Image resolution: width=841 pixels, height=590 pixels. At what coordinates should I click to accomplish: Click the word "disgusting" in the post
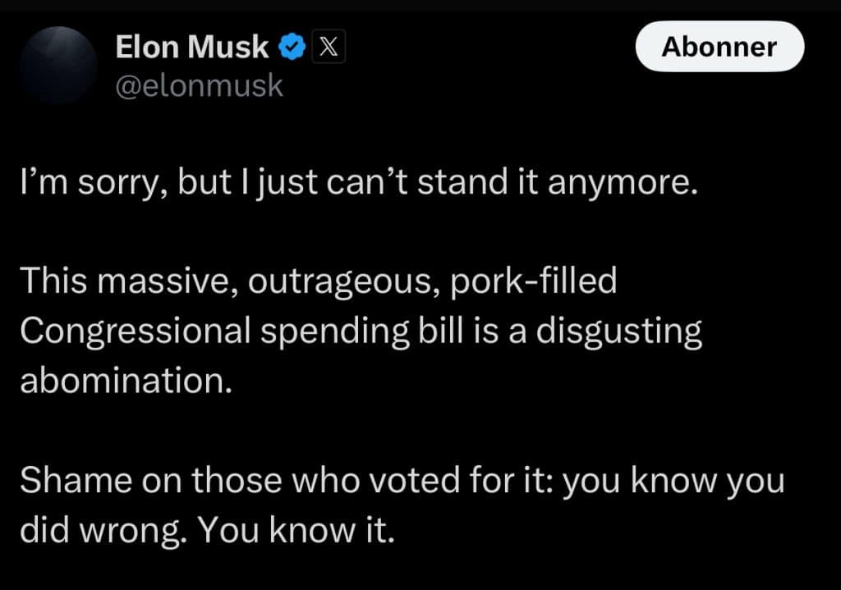click(619, 332)
